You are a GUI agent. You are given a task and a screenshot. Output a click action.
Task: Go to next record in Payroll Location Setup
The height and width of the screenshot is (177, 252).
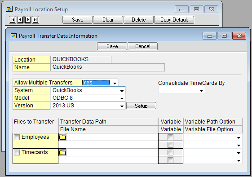point(28,20)
